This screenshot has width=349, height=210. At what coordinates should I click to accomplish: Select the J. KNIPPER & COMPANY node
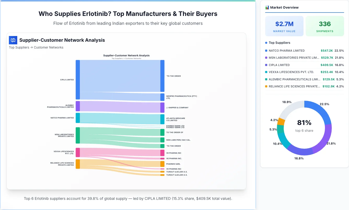click(162, 107)
